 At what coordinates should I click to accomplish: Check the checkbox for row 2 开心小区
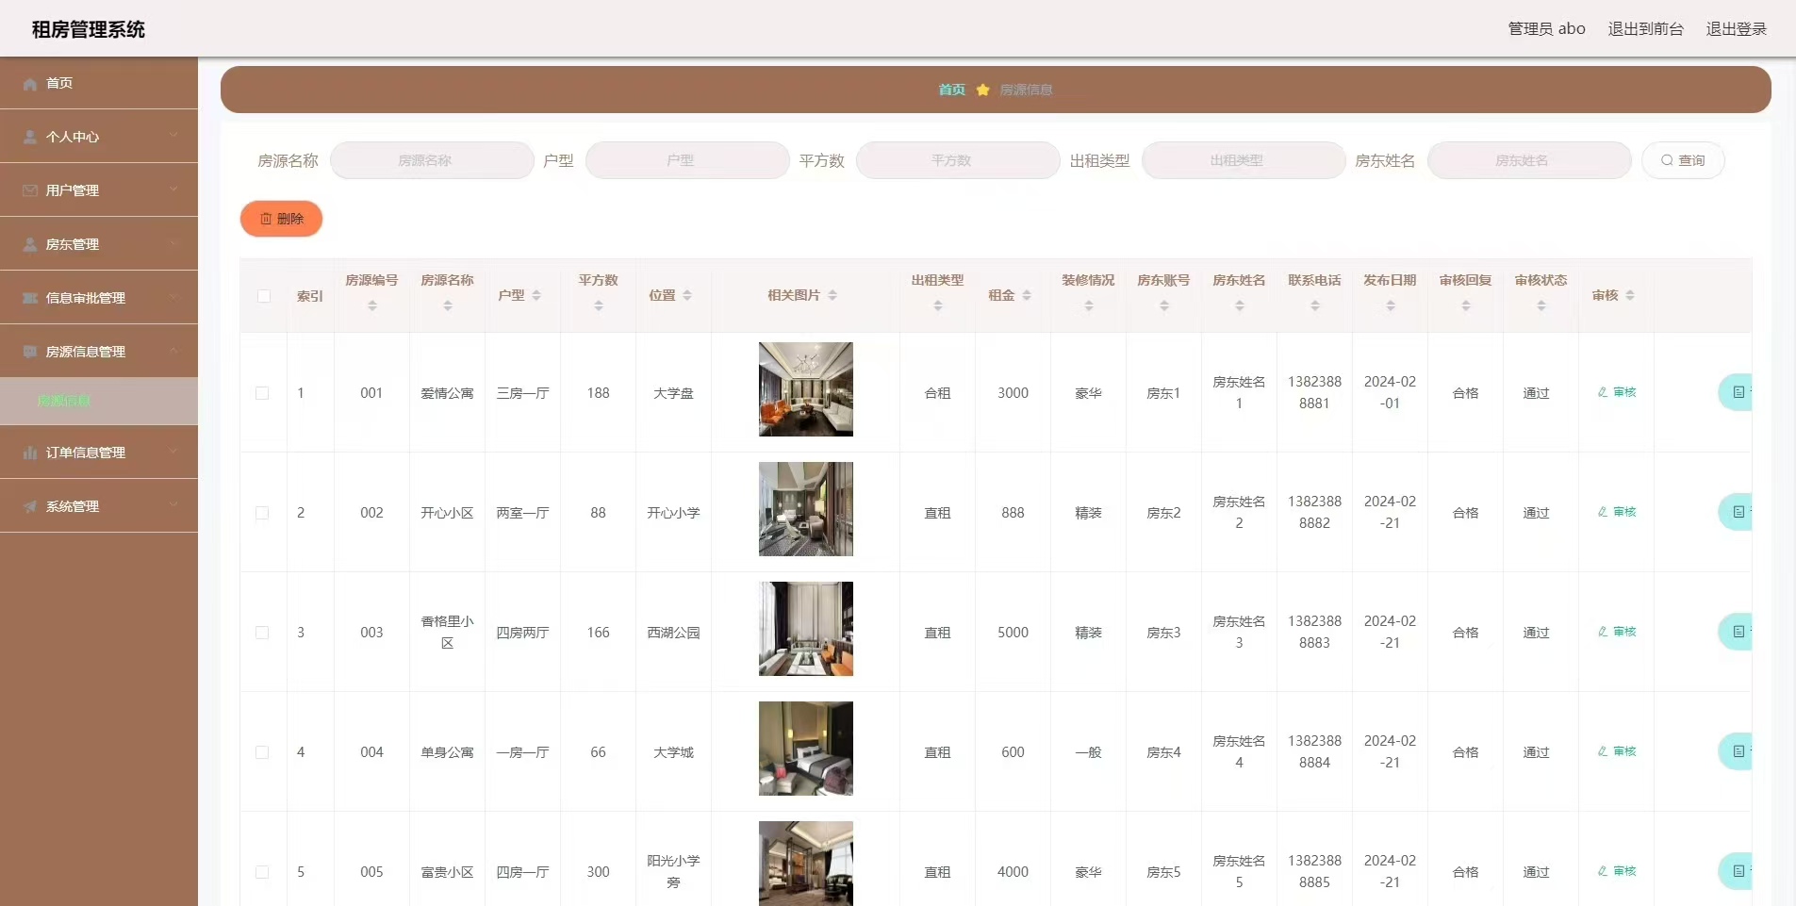pyautogui.click(x=262, y=513)
